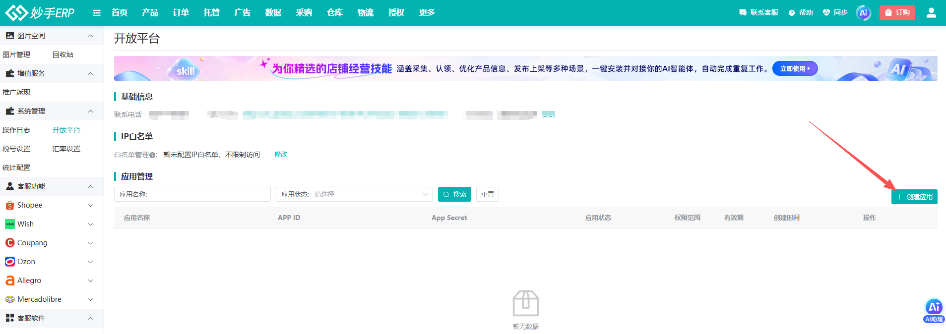
Task: Go to 图片管理 in sidebar
Action: coord(16,55)
